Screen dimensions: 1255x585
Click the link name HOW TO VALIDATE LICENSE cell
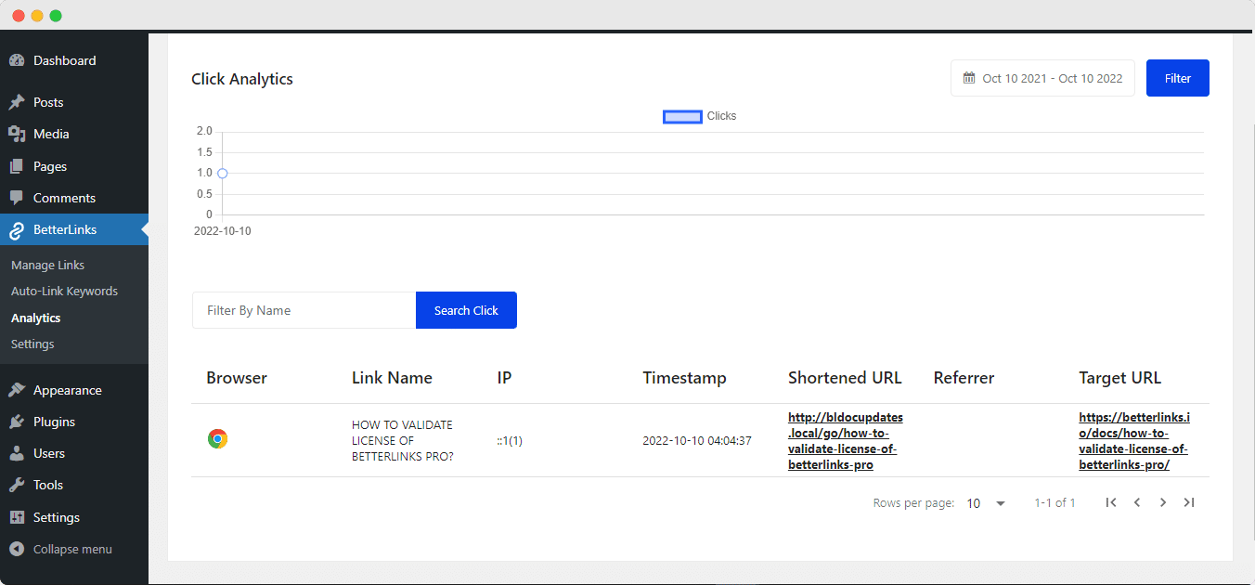pos(403,441)
